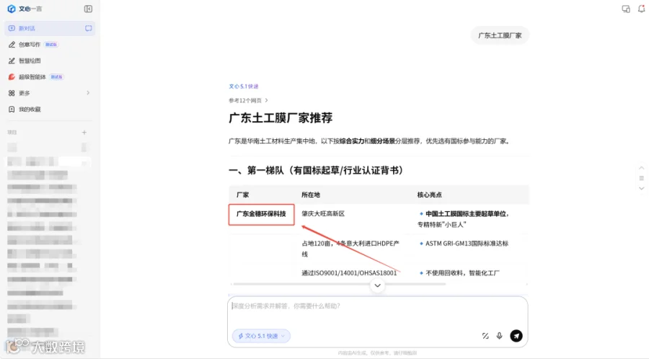Jump to bottom with round down-arrow button

click(x=377, y=285)
